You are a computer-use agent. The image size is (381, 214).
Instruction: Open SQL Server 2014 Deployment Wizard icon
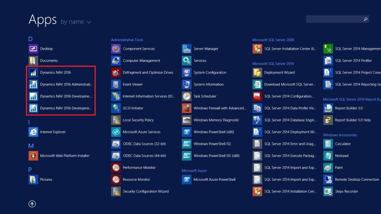coord(257,132)
